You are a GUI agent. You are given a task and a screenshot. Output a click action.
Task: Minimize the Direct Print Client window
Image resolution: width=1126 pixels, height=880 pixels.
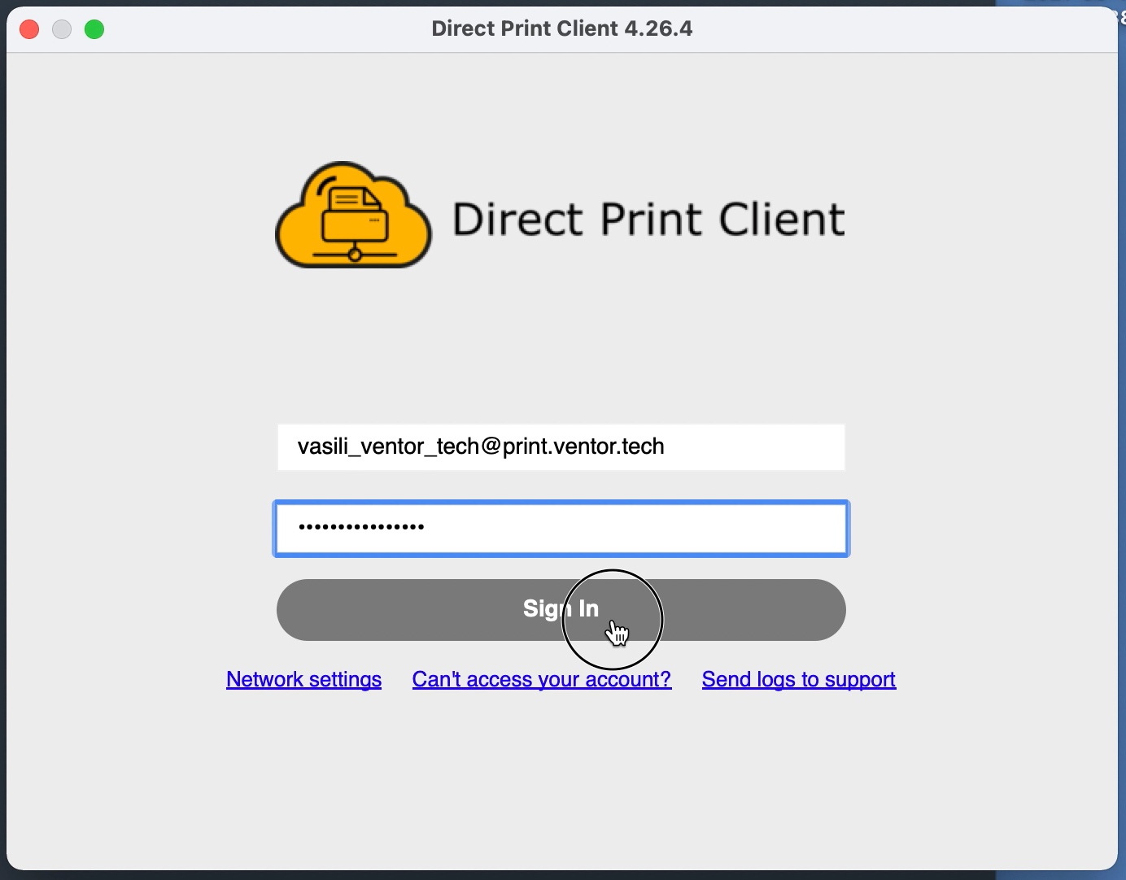click(x=62, y=28)
